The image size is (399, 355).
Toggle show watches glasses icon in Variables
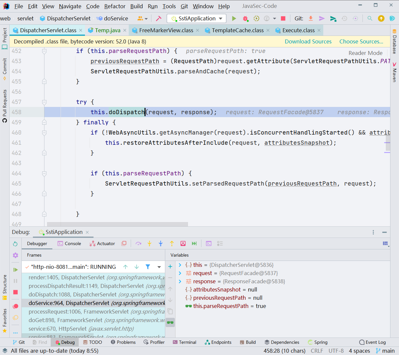(x=170, y=322)
